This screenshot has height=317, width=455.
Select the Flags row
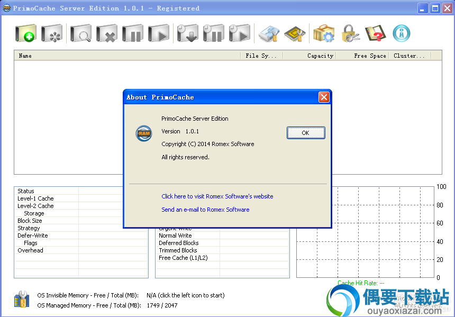click(x=81, y=243)
